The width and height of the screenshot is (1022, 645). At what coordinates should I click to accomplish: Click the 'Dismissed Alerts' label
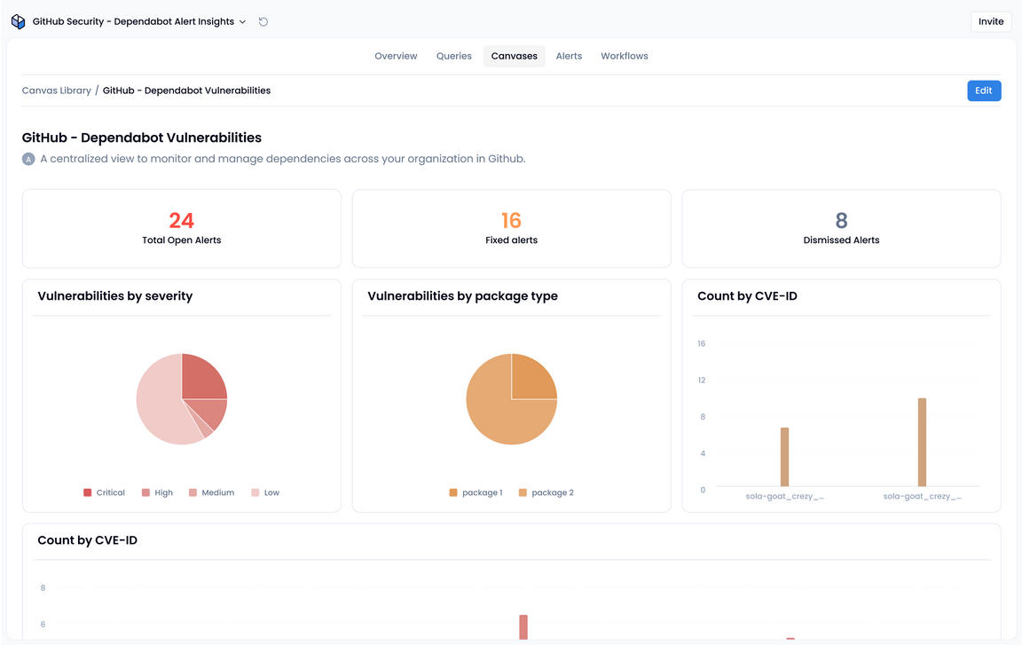[x=841, y=240]
